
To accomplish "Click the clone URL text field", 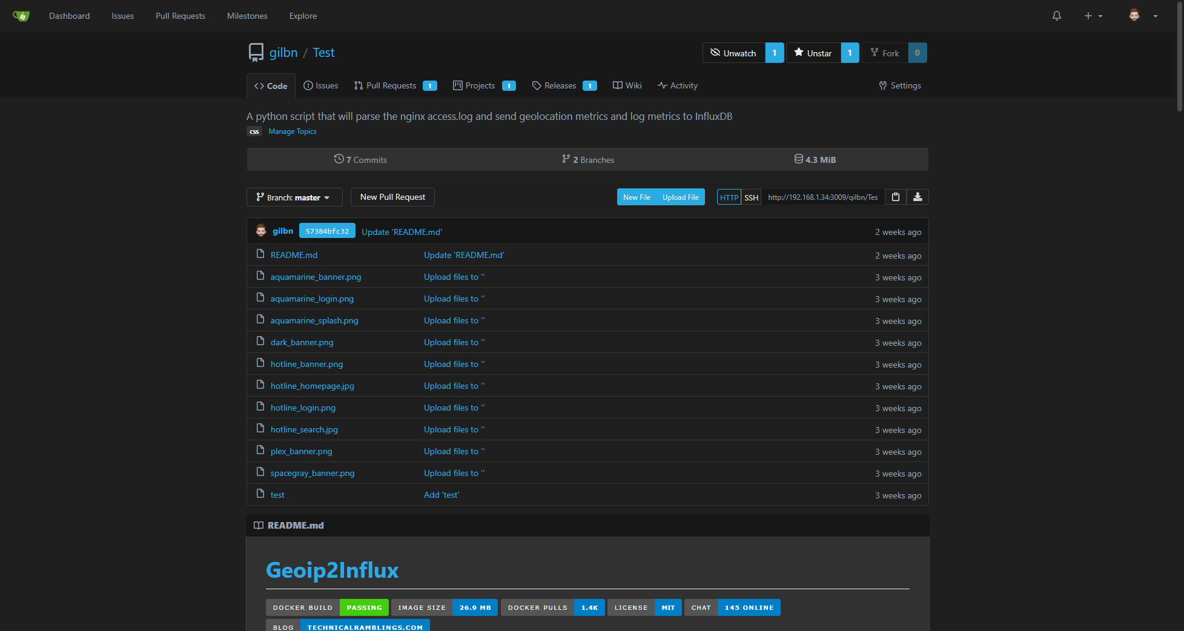I will click(x=822, y=197).
